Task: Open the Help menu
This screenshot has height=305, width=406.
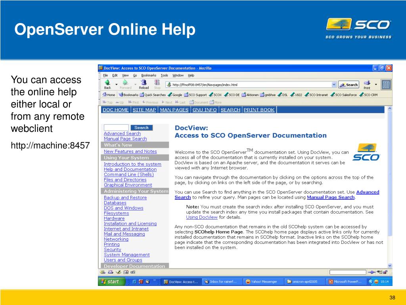Action: coord(191,75)
